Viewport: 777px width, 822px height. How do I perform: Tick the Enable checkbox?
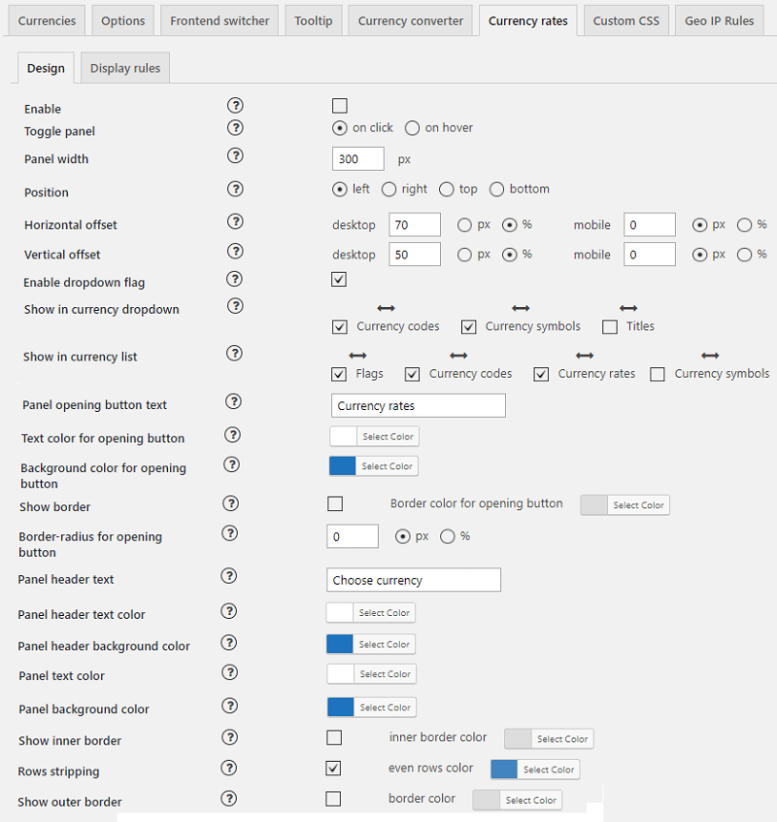(x=340, y=106)
